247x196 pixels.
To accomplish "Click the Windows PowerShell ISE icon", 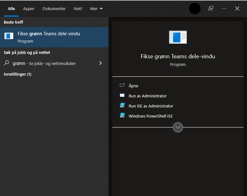I will point(122,115).
